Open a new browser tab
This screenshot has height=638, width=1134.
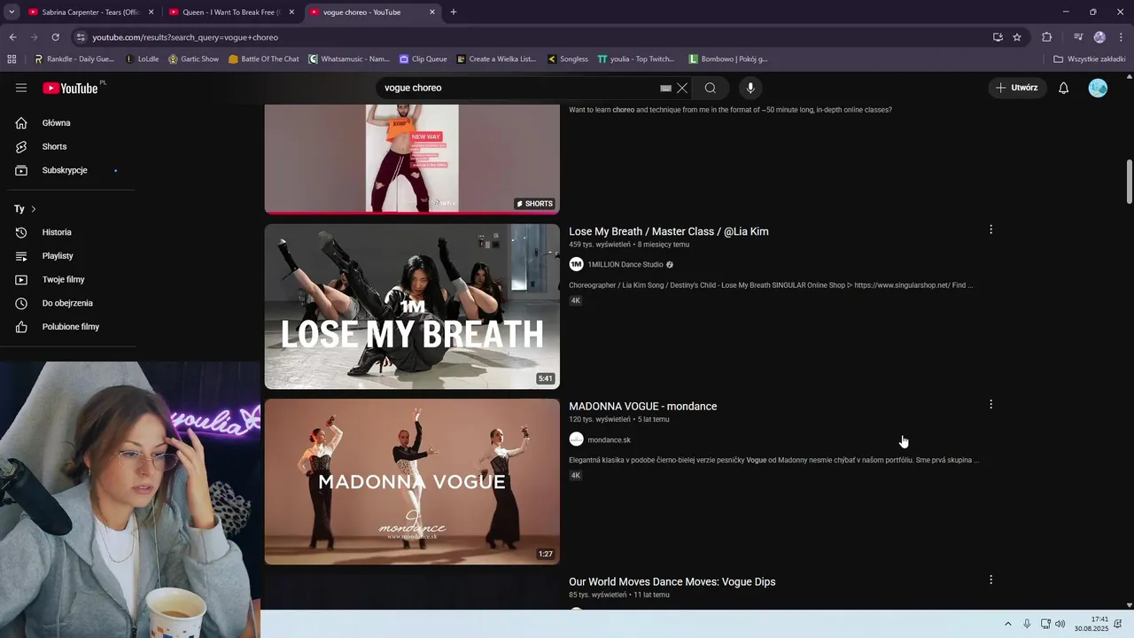point(454,12)
